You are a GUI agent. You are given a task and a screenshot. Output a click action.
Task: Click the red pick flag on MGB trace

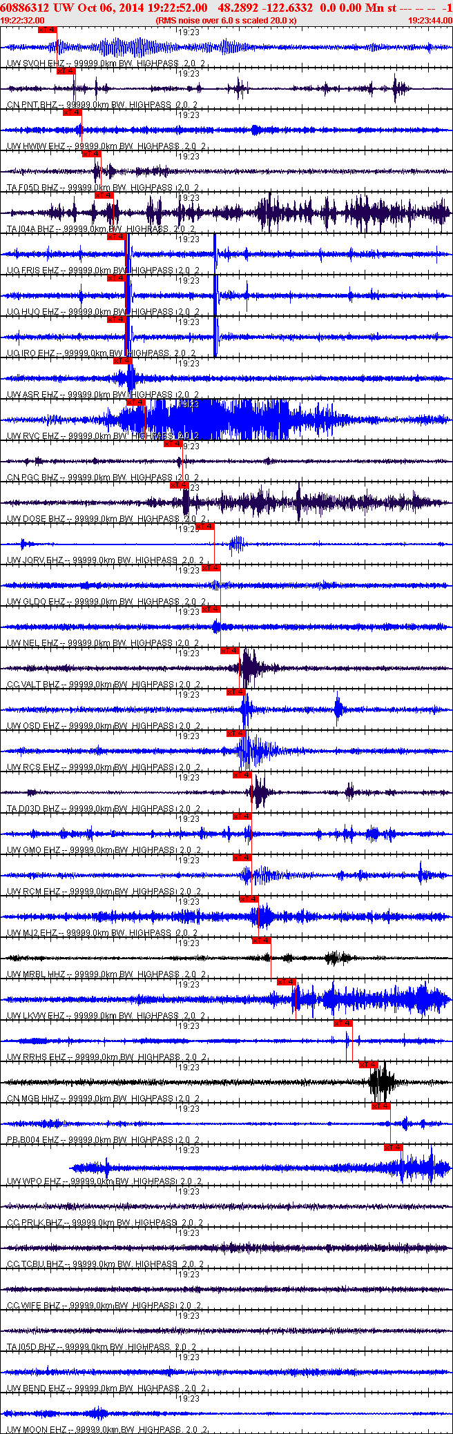coord(369,1065)
